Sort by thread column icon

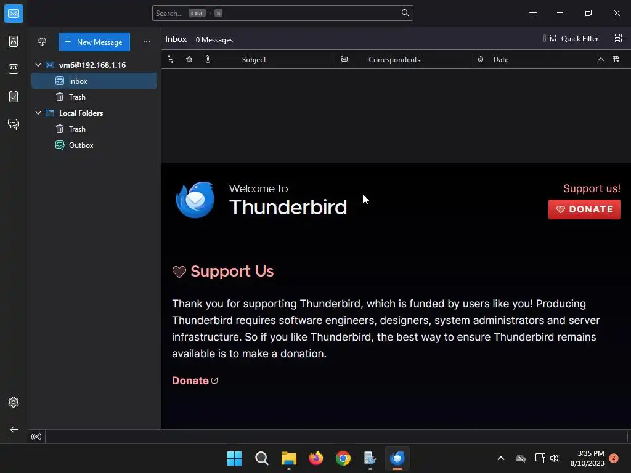point(171,60)
